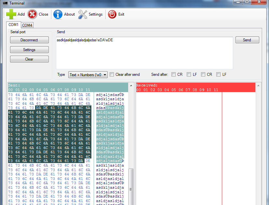This screenshot has height=205, width=269.
Task: Toggle the second LF checkbox
Action: (218, 75)
